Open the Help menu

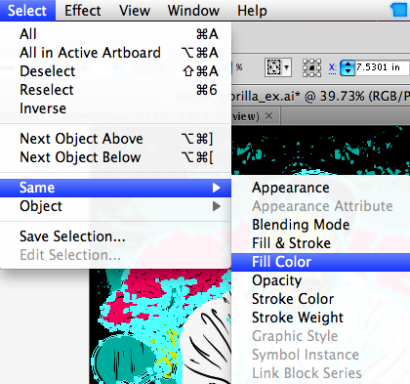coord(252,11)
